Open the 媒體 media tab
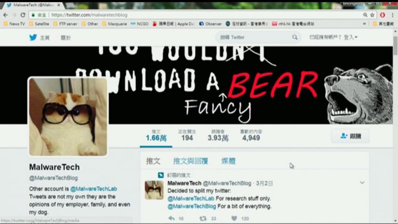Screen dimensions: 398x224 pos(228,161)
